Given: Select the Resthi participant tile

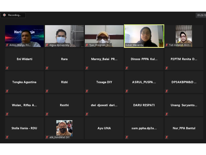Looking at the screenshot, I should click(64, 105).
